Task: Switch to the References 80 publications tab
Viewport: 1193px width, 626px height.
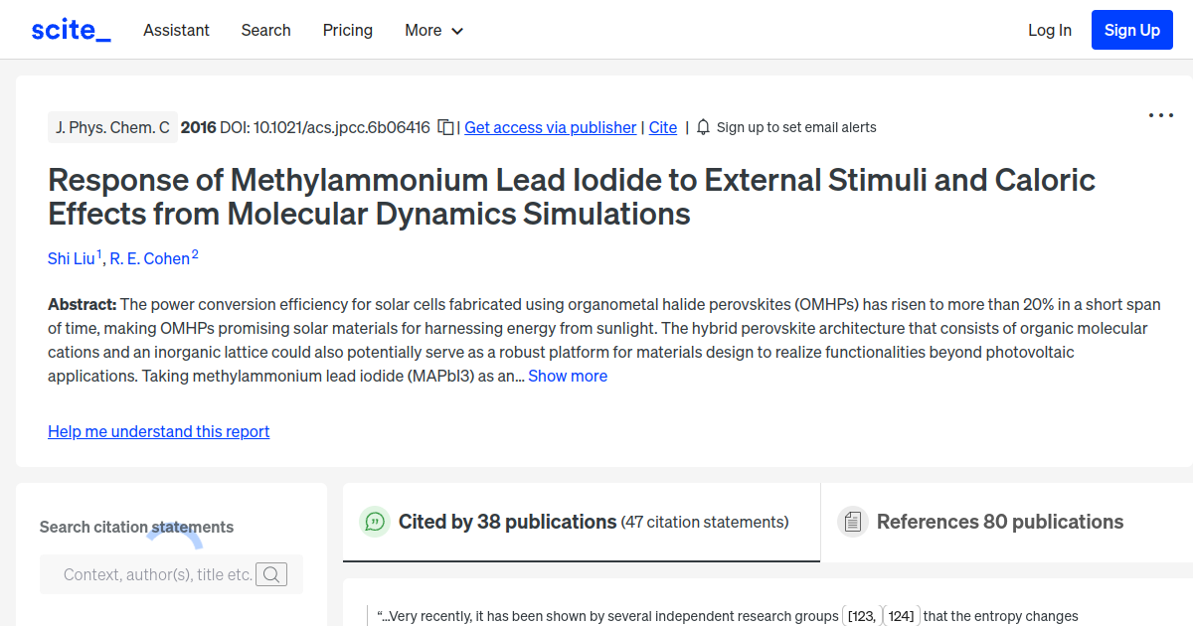Action: (x=1000, y=521)
